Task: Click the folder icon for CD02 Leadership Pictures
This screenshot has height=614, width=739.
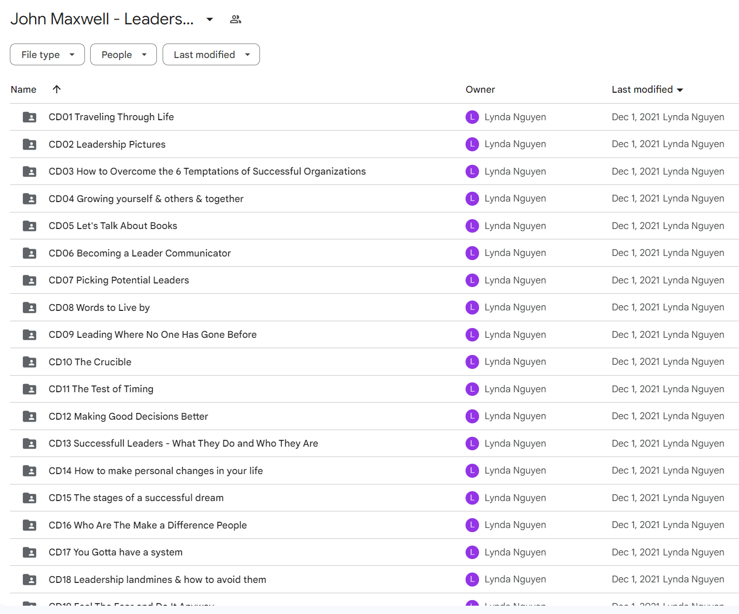Action: point(30,144)
